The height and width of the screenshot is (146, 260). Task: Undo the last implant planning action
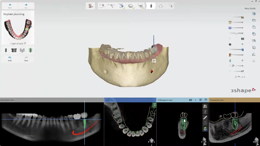[10, 58]
